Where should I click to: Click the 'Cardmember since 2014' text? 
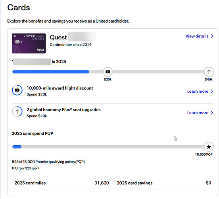tap(71, 45)
